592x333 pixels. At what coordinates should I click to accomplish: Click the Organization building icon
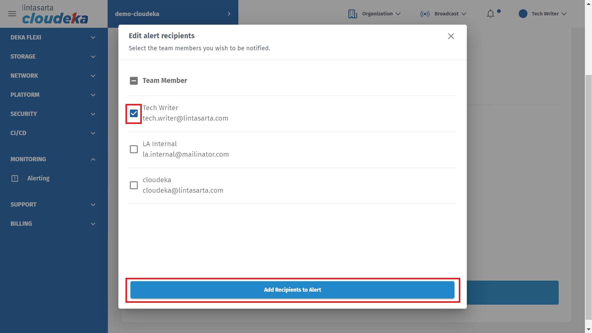coord(352,14)
